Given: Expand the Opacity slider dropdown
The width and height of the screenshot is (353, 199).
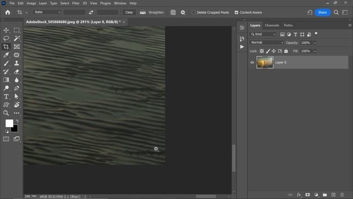Looking at the screenshot, I should tap(315, 43).
